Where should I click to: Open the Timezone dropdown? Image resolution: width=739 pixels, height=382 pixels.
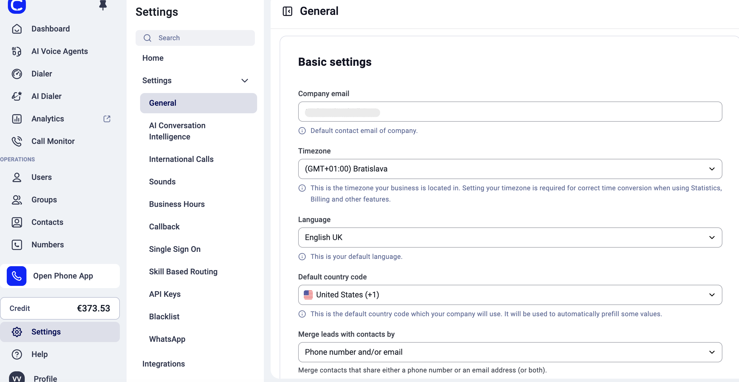510,169
